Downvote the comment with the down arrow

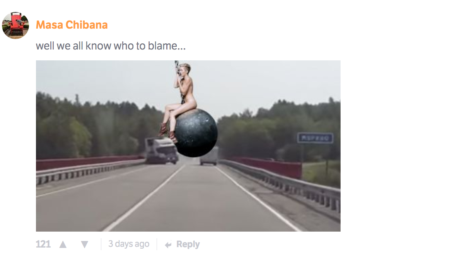85,244
